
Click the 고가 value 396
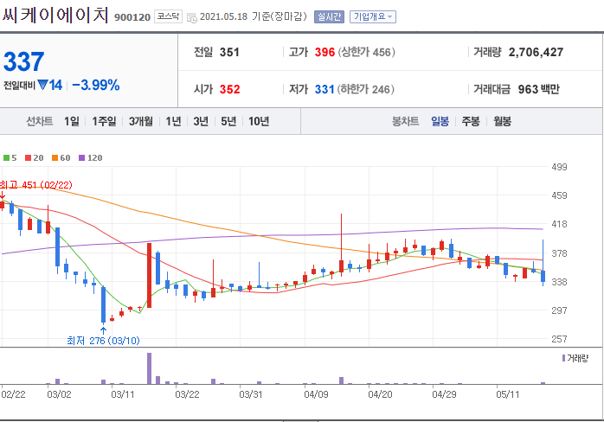[324, 52]
